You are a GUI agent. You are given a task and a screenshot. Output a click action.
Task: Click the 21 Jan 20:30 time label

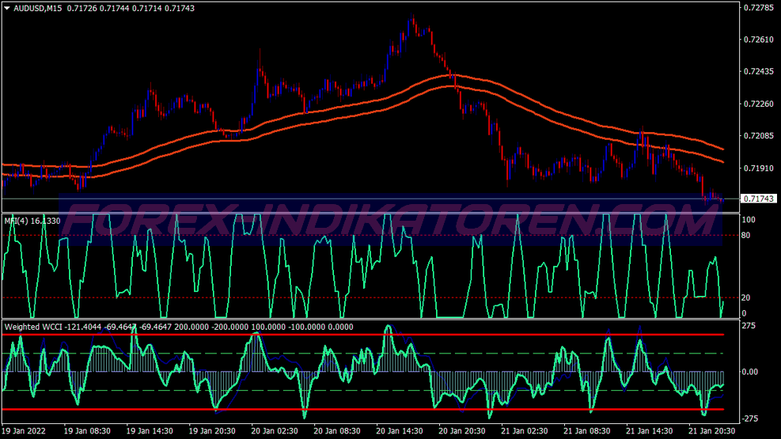coord(712,431)
